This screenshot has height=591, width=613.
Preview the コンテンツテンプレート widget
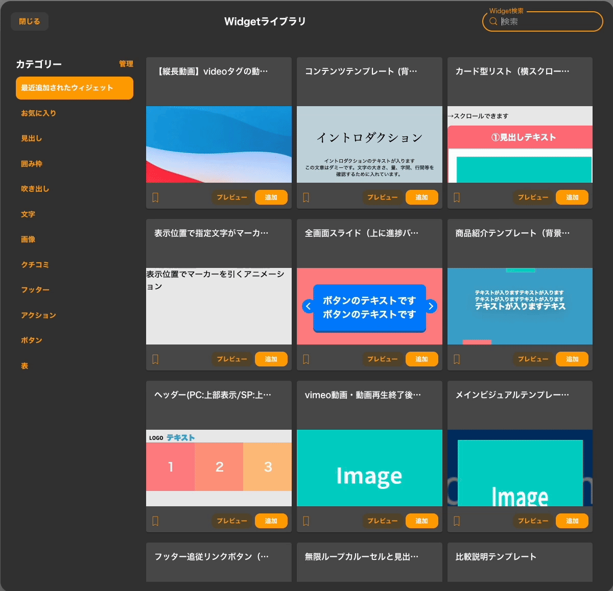click(x=383, y=198)
